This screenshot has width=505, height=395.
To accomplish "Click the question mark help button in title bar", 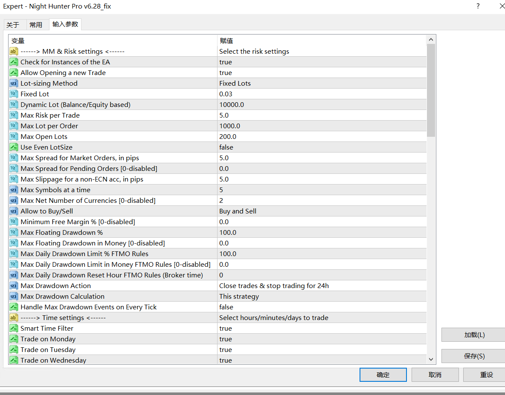I will point(478,6).
